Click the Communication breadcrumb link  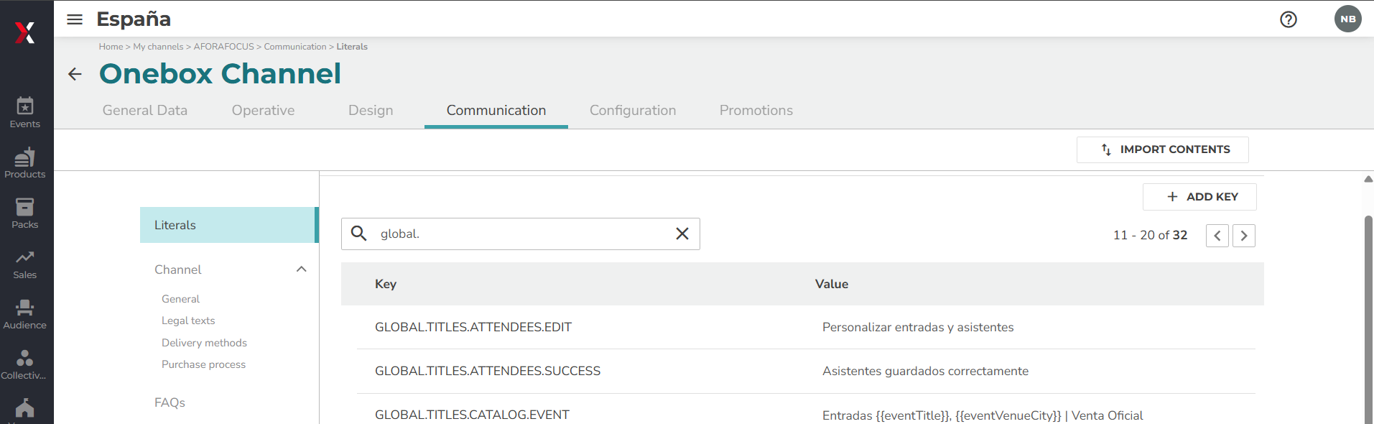[295, 47]
